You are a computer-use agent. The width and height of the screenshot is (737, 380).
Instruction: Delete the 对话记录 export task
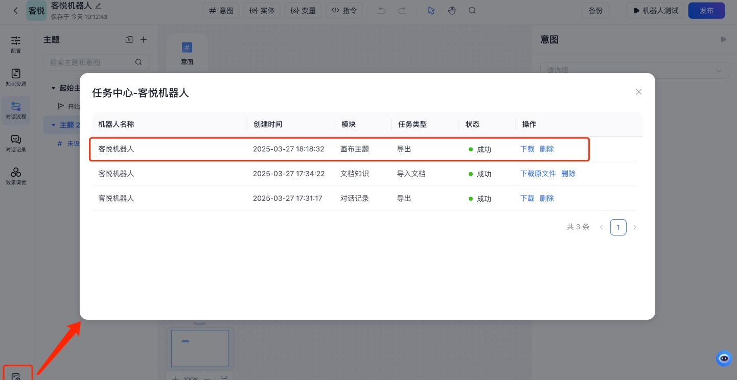(x=546, y=198)
